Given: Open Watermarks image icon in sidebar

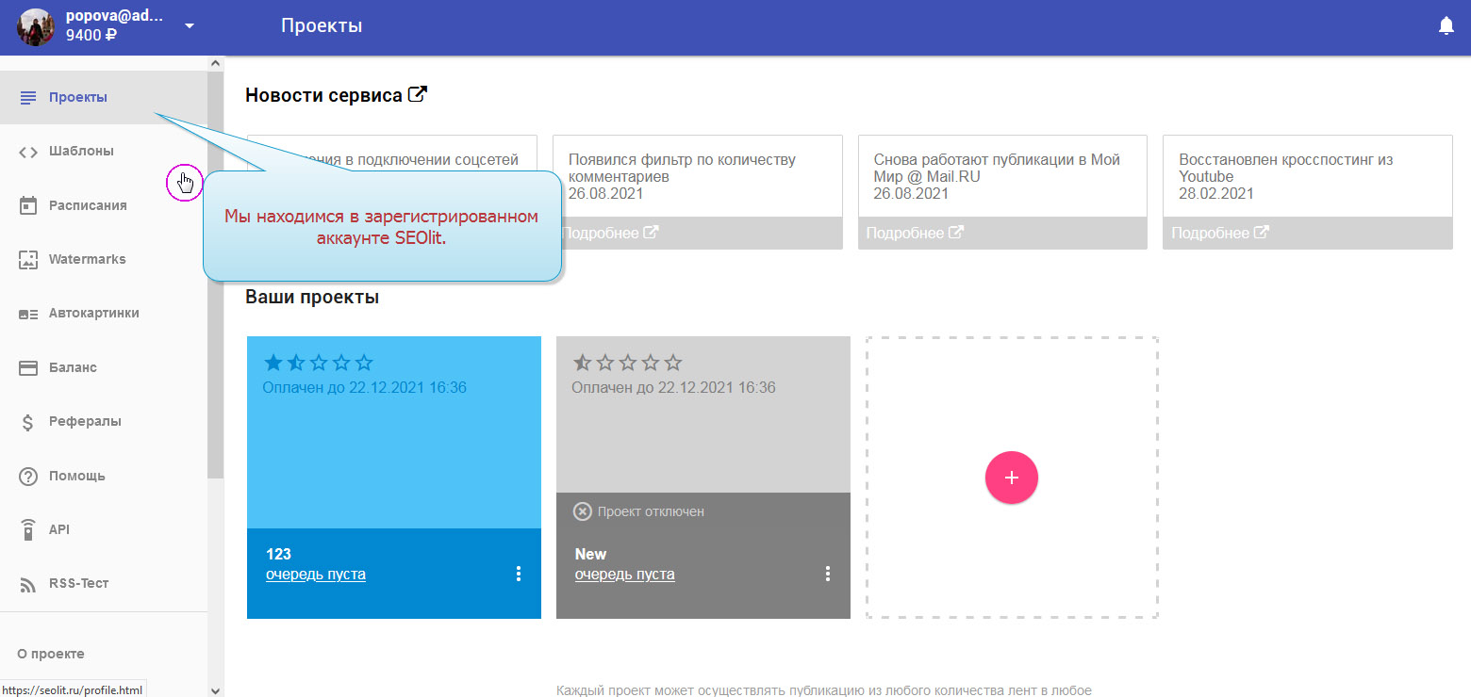Looking at the screenshot, I should click(28, 259).
